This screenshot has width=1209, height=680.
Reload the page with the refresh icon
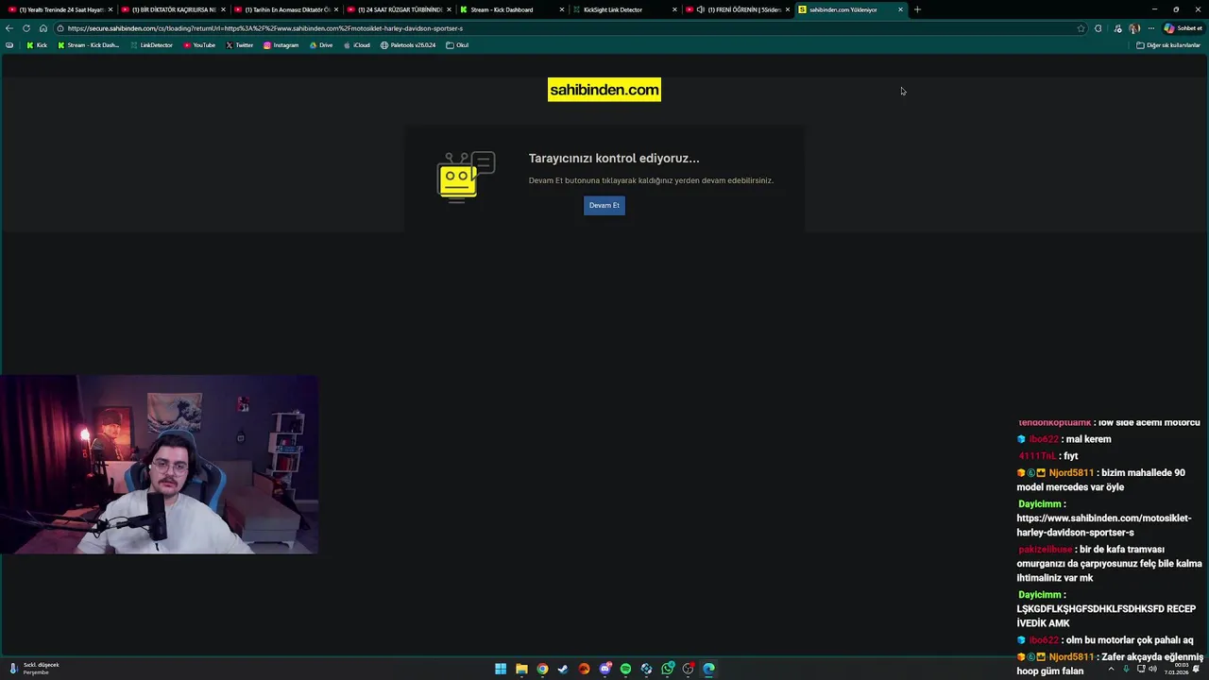pyautogui.click(x=26, y=28)
